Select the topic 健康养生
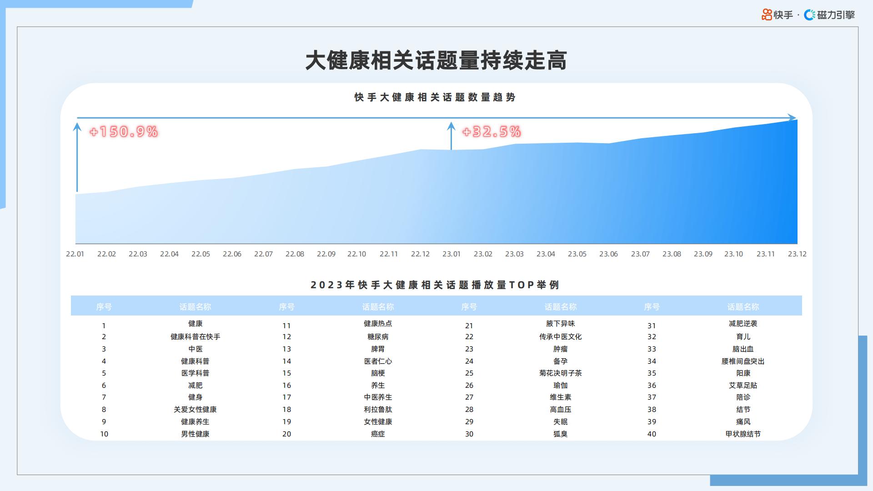 click(195, 422)
